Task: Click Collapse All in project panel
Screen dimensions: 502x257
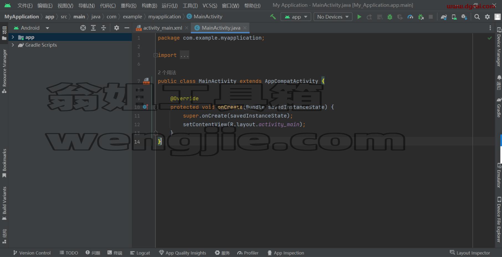Action: click(103, 28)
